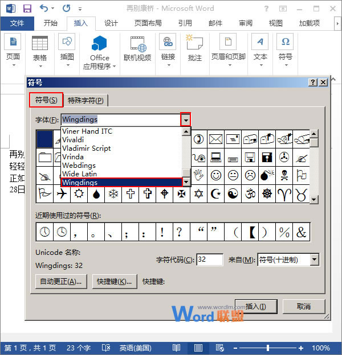The image size is (342, 355).
Task: Click the 取消 cancel button
Action: [x=304, y=307]
